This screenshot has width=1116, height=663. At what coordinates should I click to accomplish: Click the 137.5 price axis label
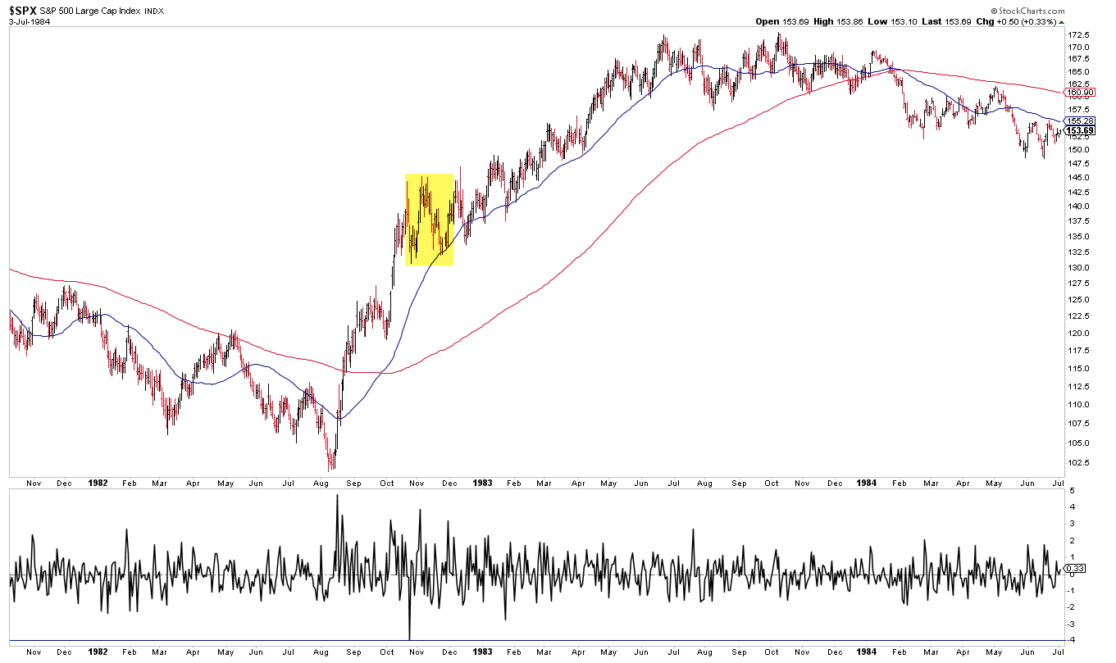(1080, 221)
